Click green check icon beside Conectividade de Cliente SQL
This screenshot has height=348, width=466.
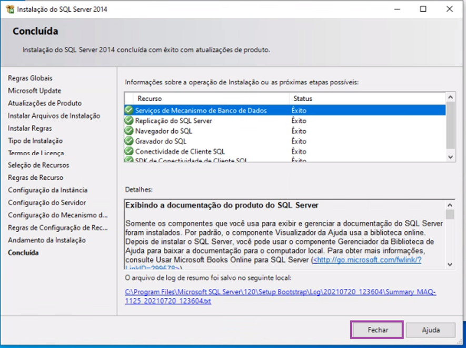point(129,151)
